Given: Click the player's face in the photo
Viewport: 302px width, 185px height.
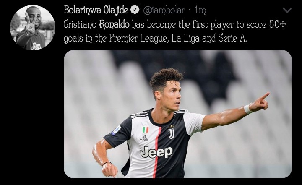Looking at the screenshot, I should pyautogui.click(x=171, y=95).
